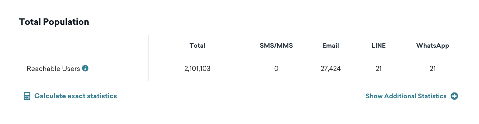This screenshot has height=124, width=479.
Task: Select the SMS/MMS column header
Action: (x=276, y=45)
